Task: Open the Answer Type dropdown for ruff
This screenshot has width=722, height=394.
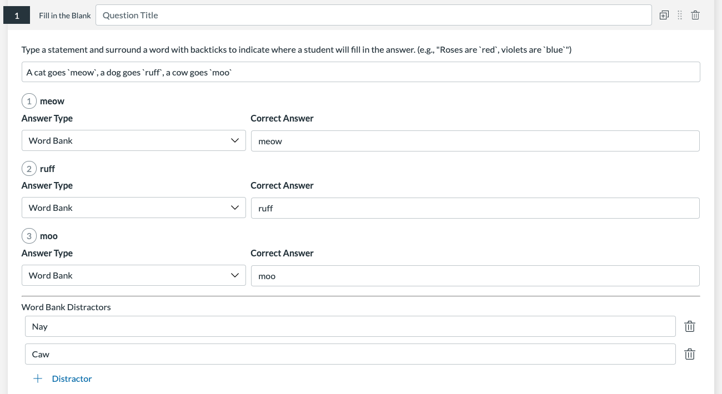Action: click(133, 208)
